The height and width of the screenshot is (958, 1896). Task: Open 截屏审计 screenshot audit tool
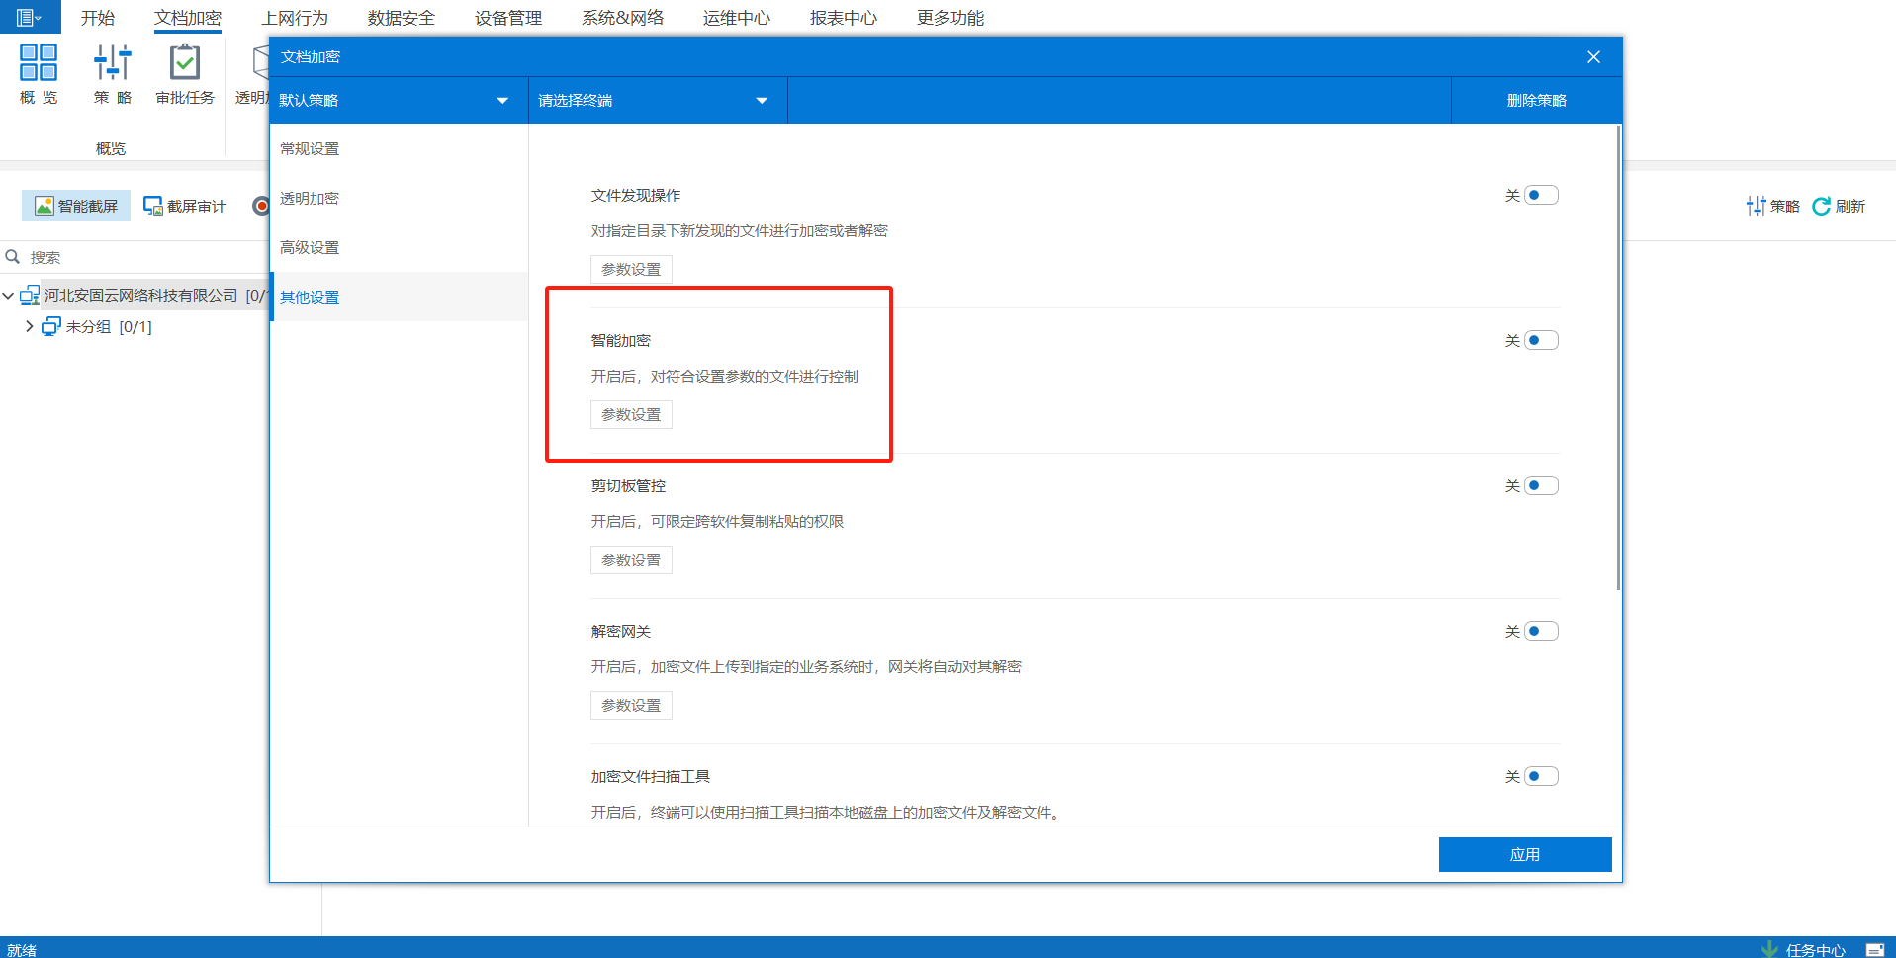(x=185, y=206)
